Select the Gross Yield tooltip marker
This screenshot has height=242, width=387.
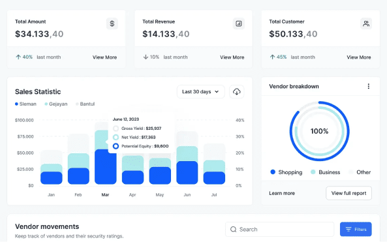coord(116,129)
